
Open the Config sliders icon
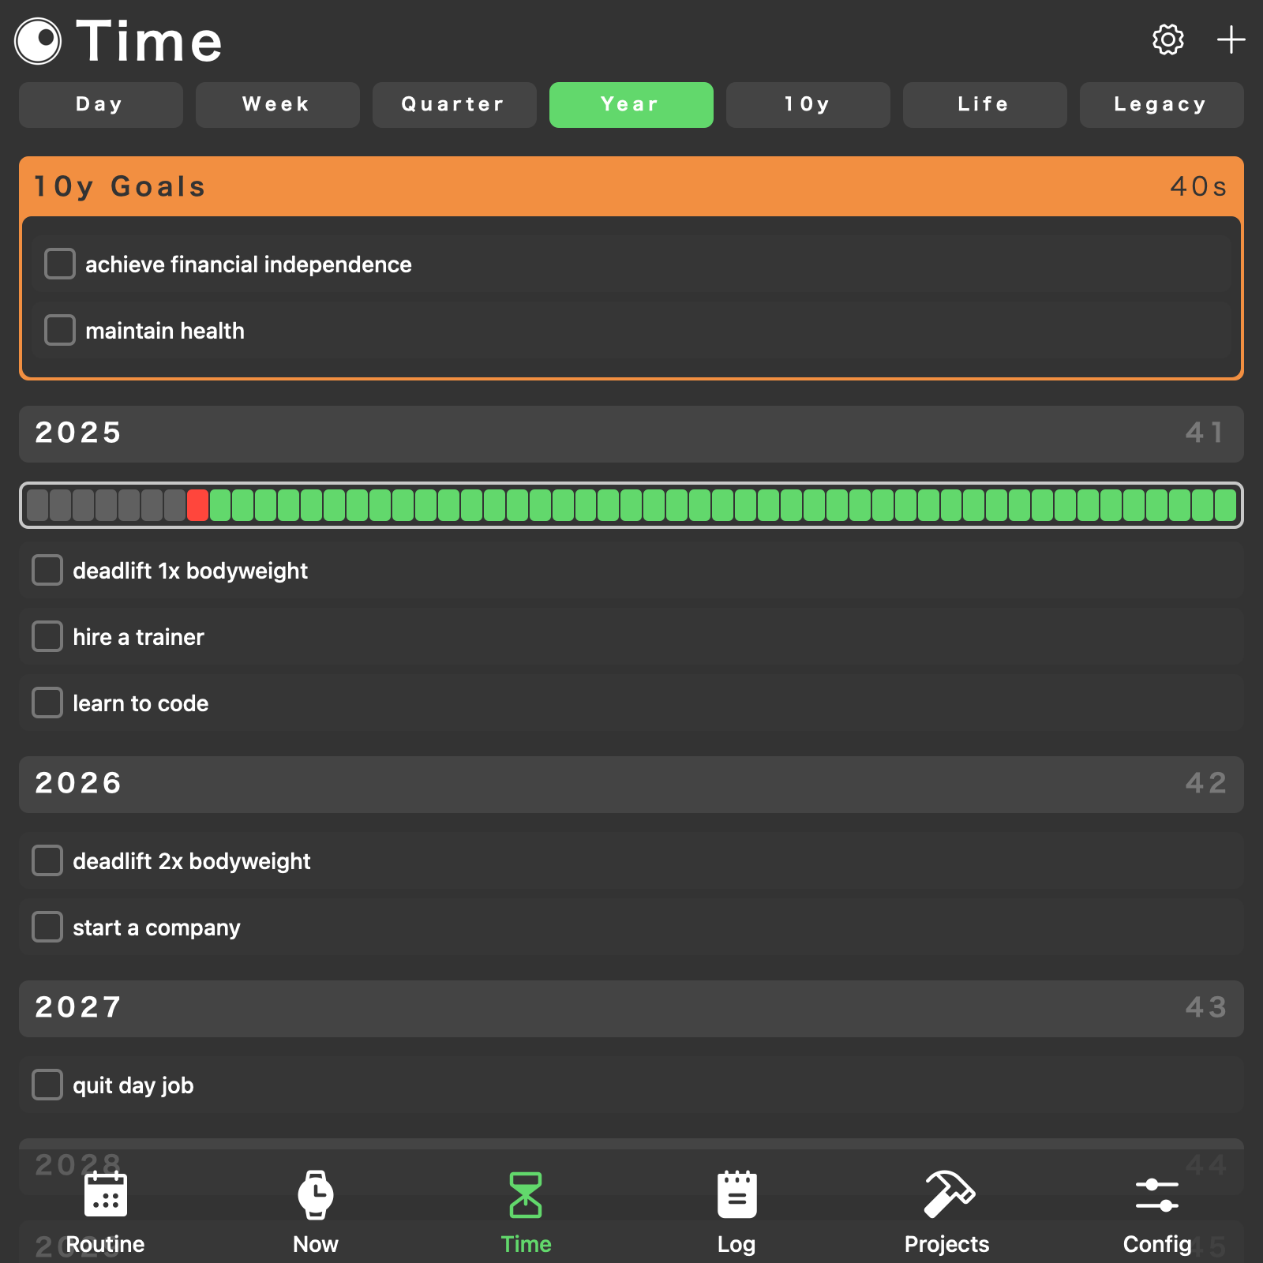coord(1157,1194)
